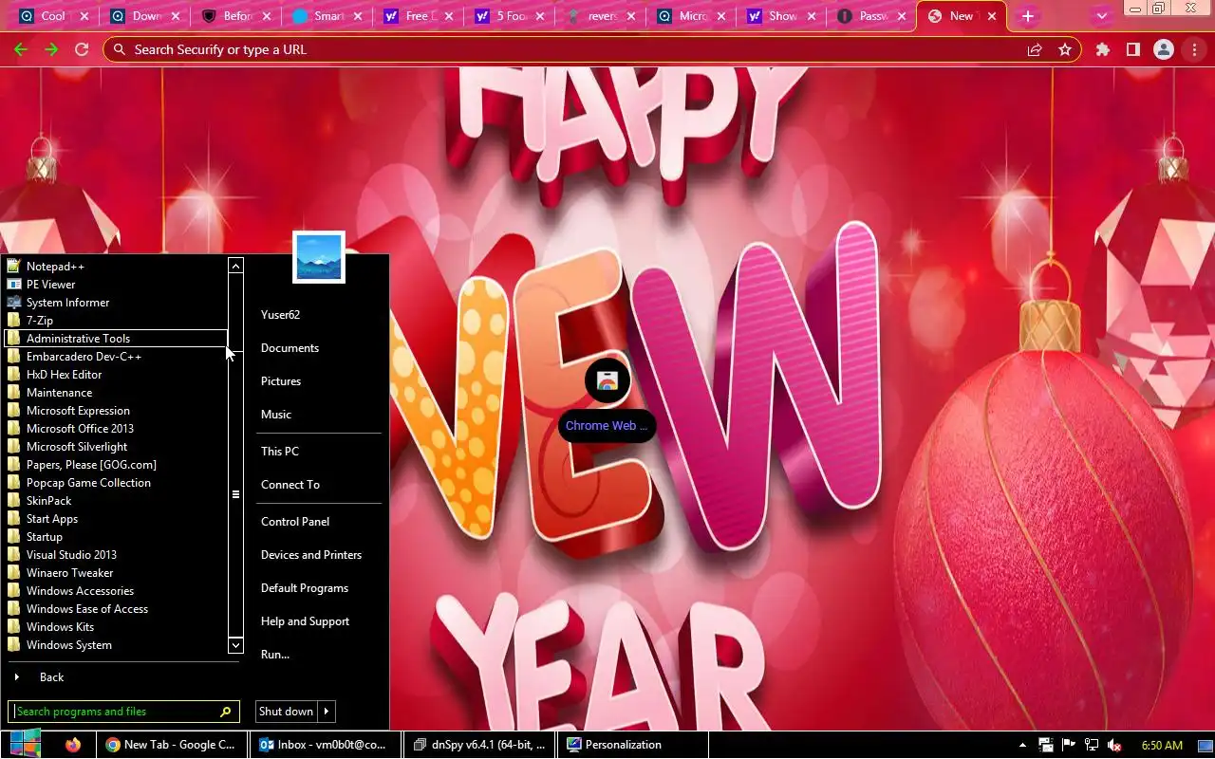Switch to the revers tab
The image size is (1215, 759).
tap(601, 16)
